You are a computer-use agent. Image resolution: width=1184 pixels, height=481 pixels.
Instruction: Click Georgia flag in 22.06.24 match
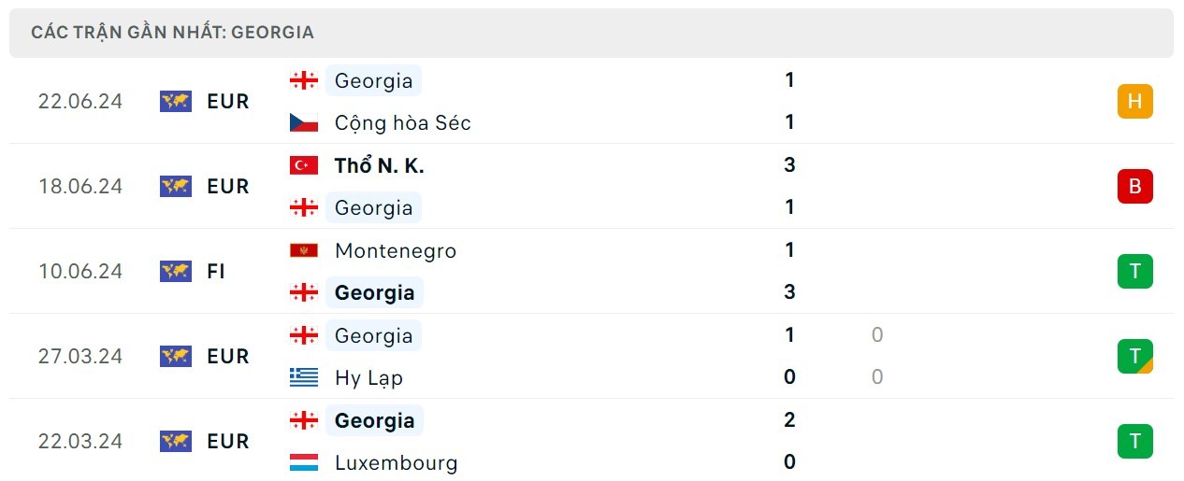tap(304, 80)
